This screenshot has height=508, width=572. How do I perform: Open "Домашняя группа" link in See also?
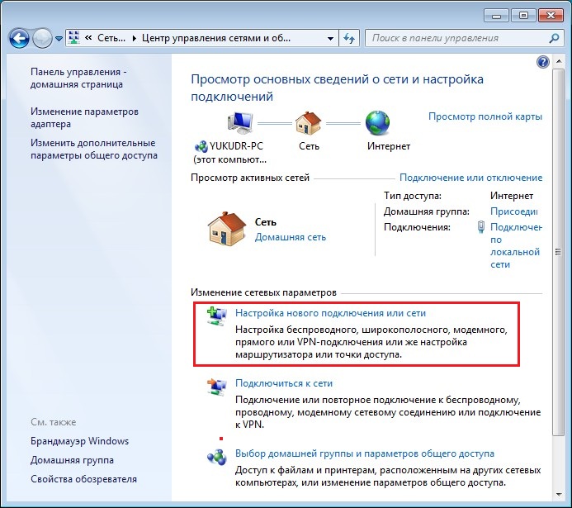pyautogui.click(x=73, y=460)
